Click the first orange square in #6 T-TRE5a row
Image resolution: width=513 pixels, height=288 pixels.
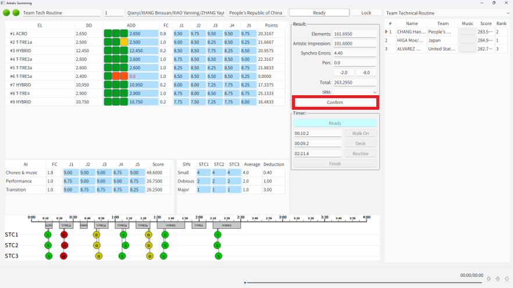[x=116, y=76]
